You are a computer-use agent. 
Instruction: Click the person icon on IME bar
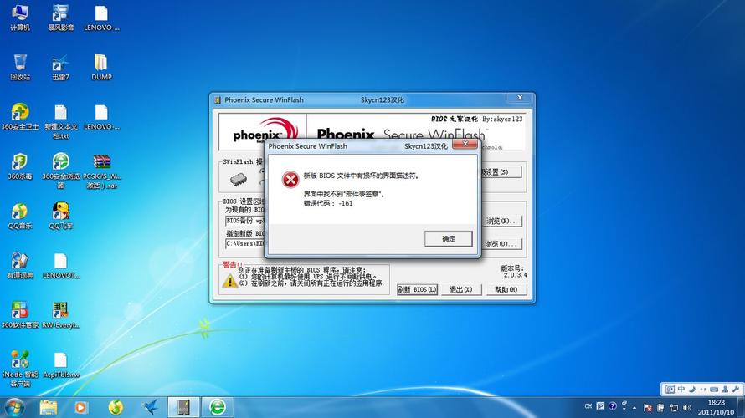point(725,389)
